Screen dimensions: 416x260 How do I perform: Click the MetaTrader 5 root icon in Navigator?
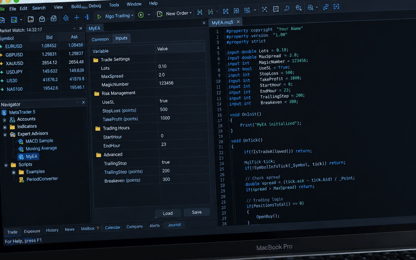(x=4, y=113)
